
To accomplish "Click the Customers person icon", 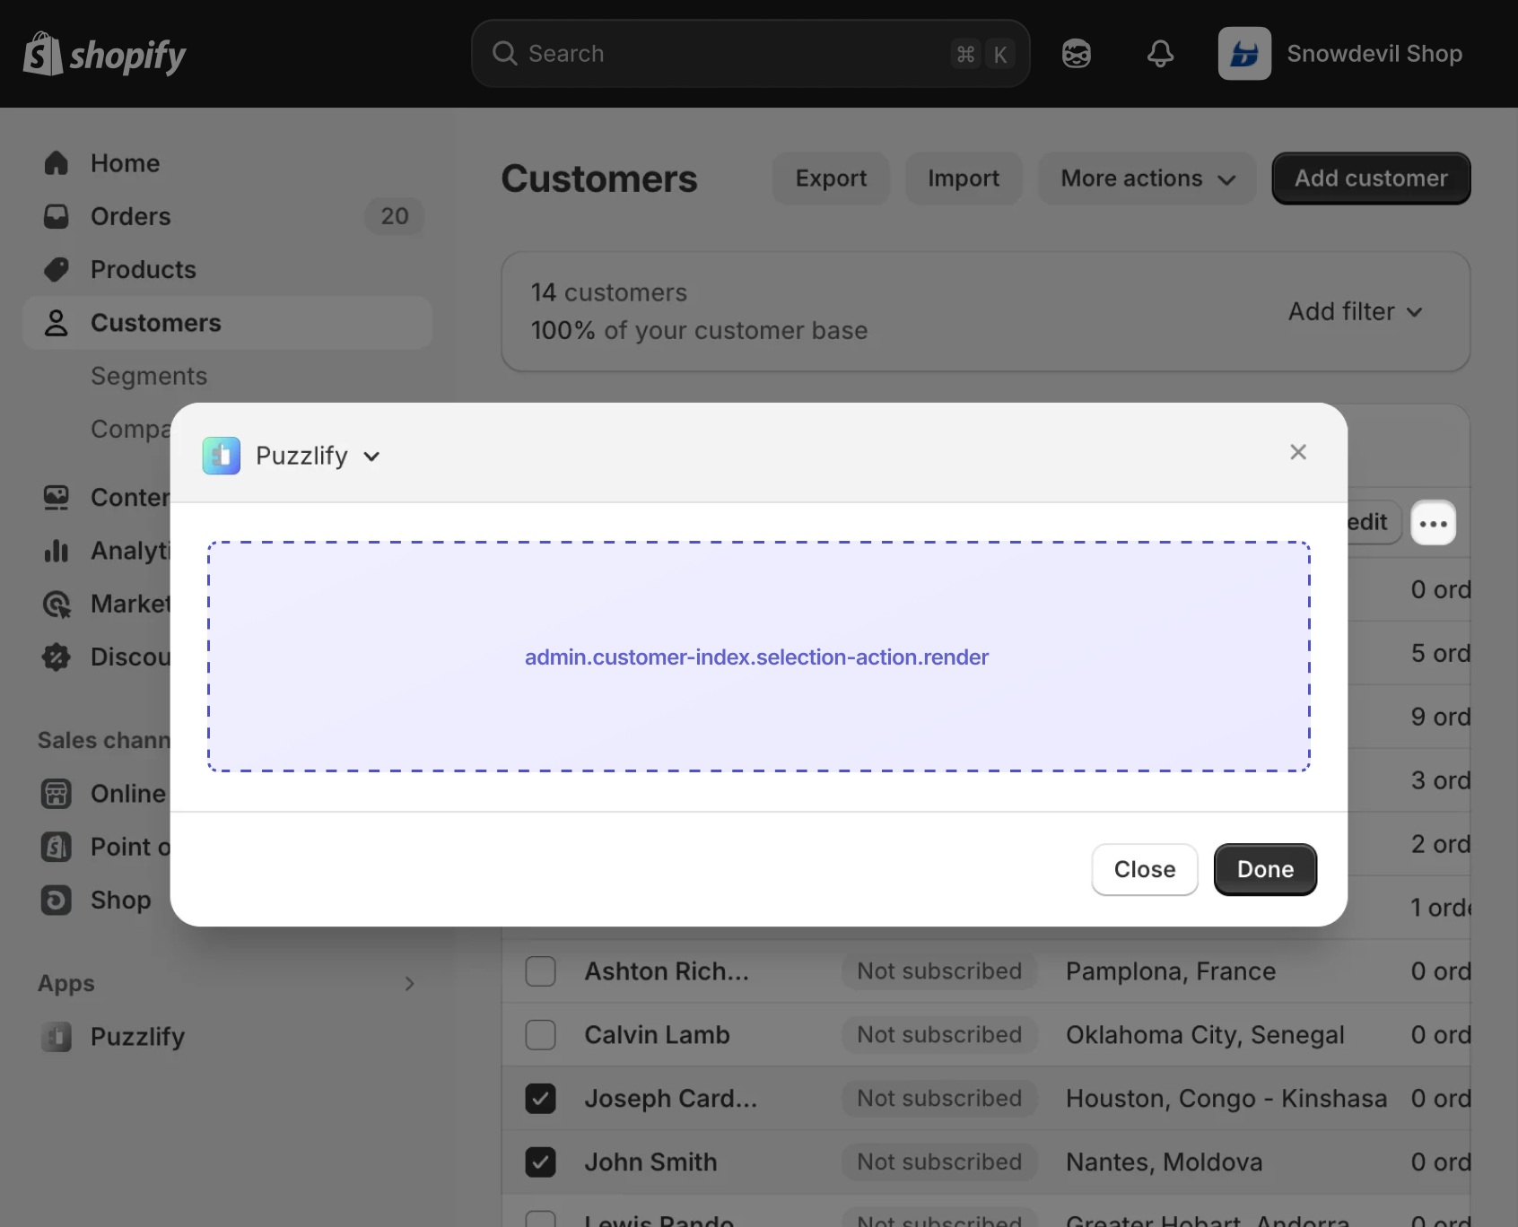I will click(57, 323).
